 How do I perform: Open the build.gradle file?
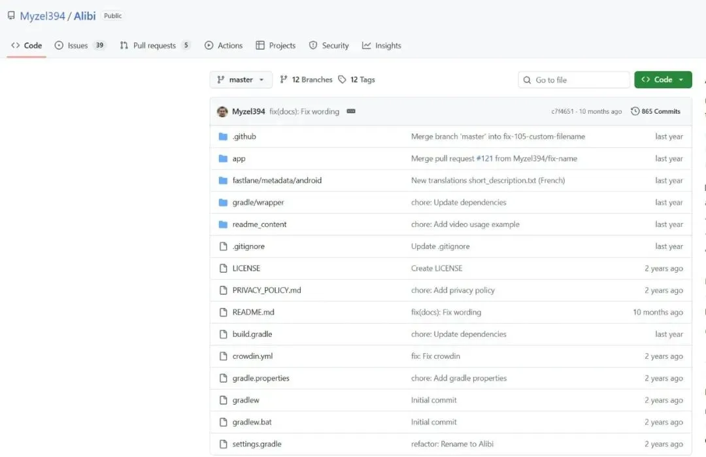[252, 334]
